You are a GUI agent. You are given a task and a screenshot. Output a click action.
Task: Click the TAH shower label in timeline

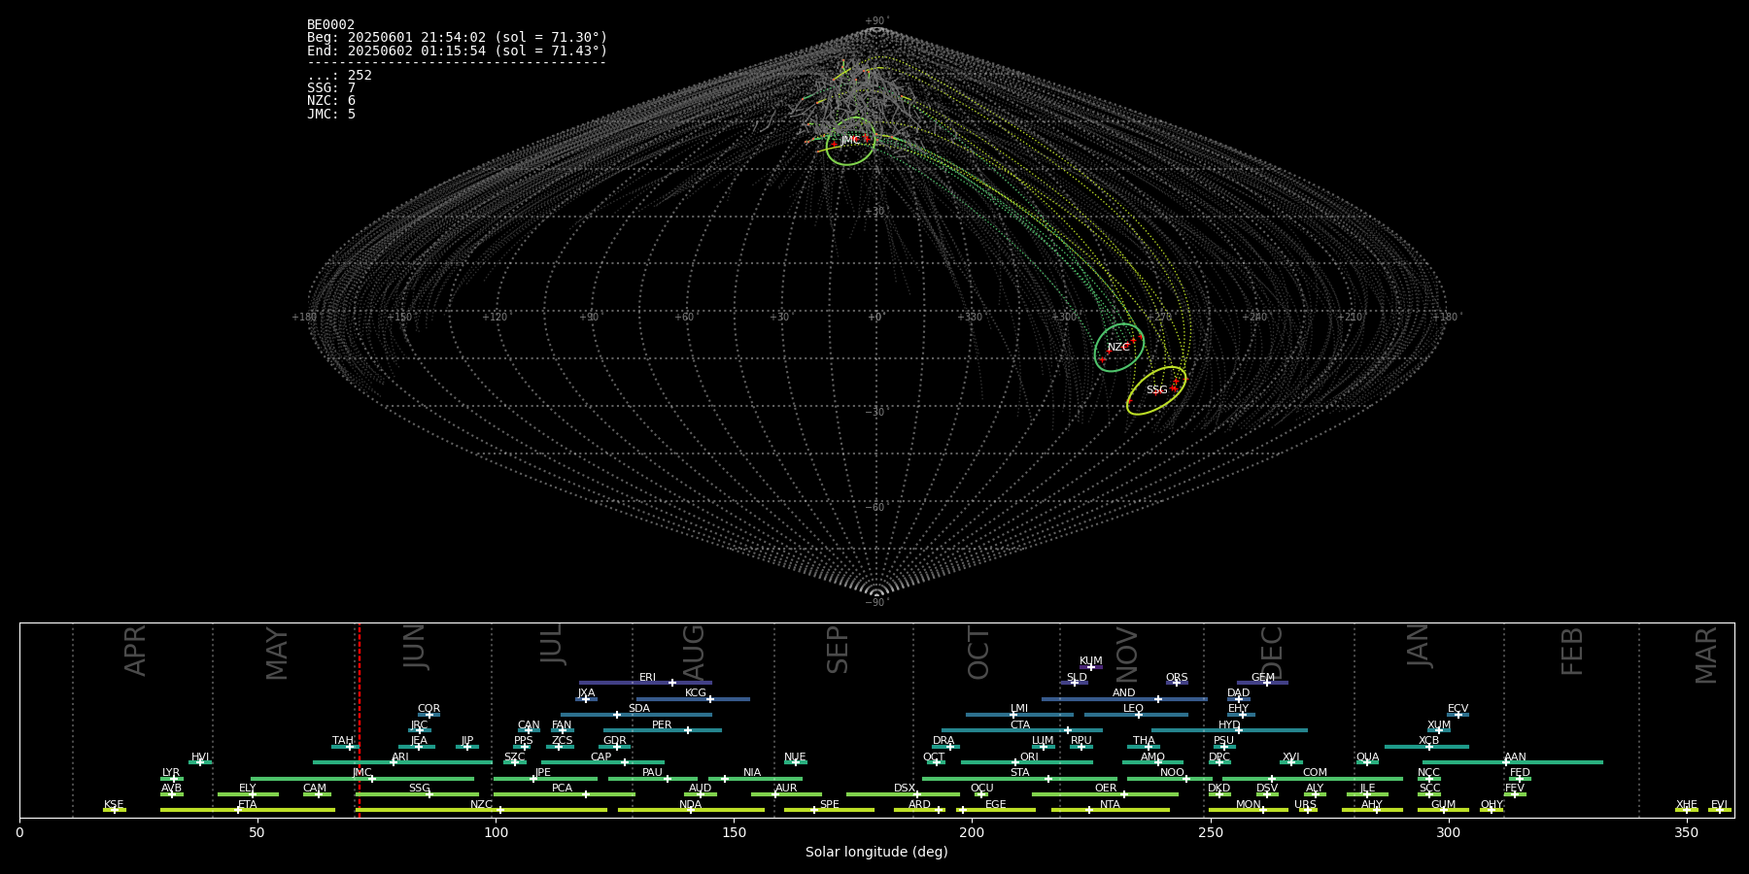343,741
